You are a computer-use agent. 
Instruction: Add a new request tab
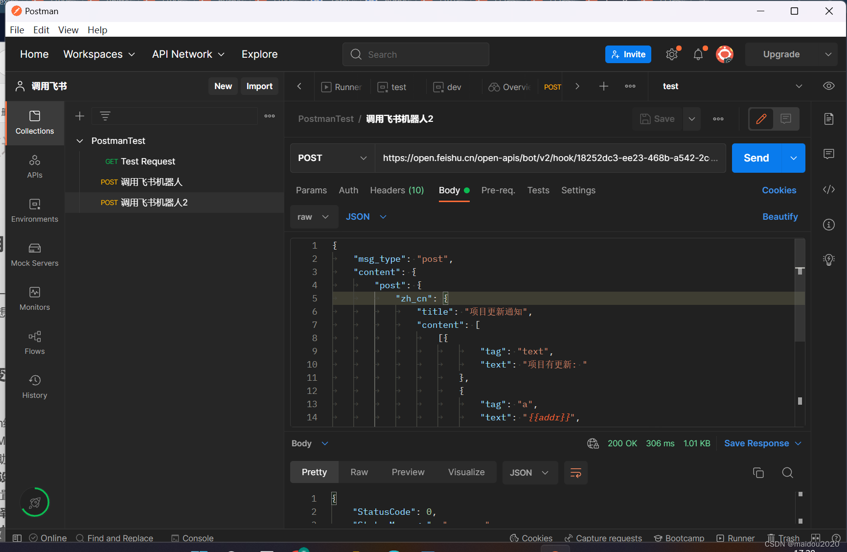click(604, 87)
